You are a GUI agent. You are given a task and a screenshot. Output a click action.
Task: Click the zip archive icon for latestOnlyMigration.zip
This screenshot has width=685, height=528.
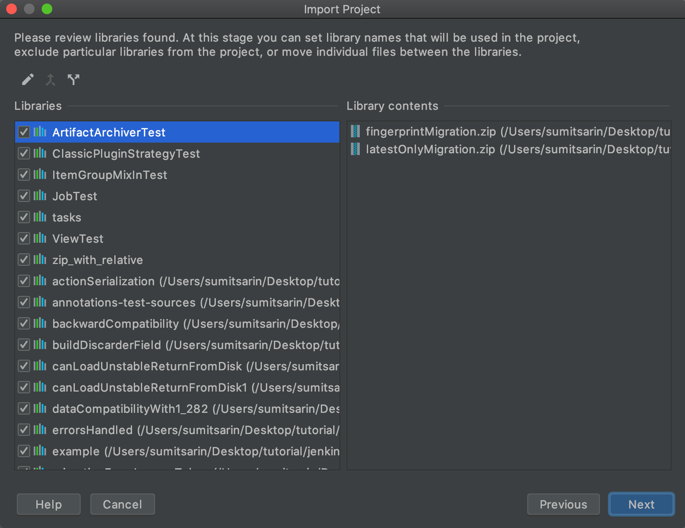355,149
